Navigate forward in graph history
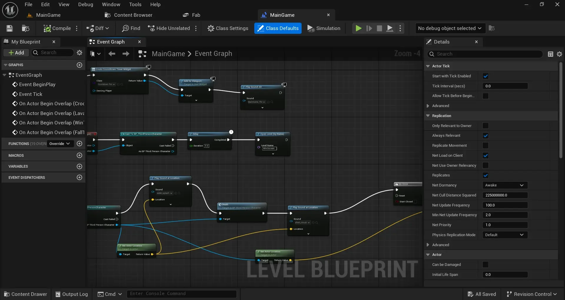This screenshot has width=565, height=300. click(126, 54)
